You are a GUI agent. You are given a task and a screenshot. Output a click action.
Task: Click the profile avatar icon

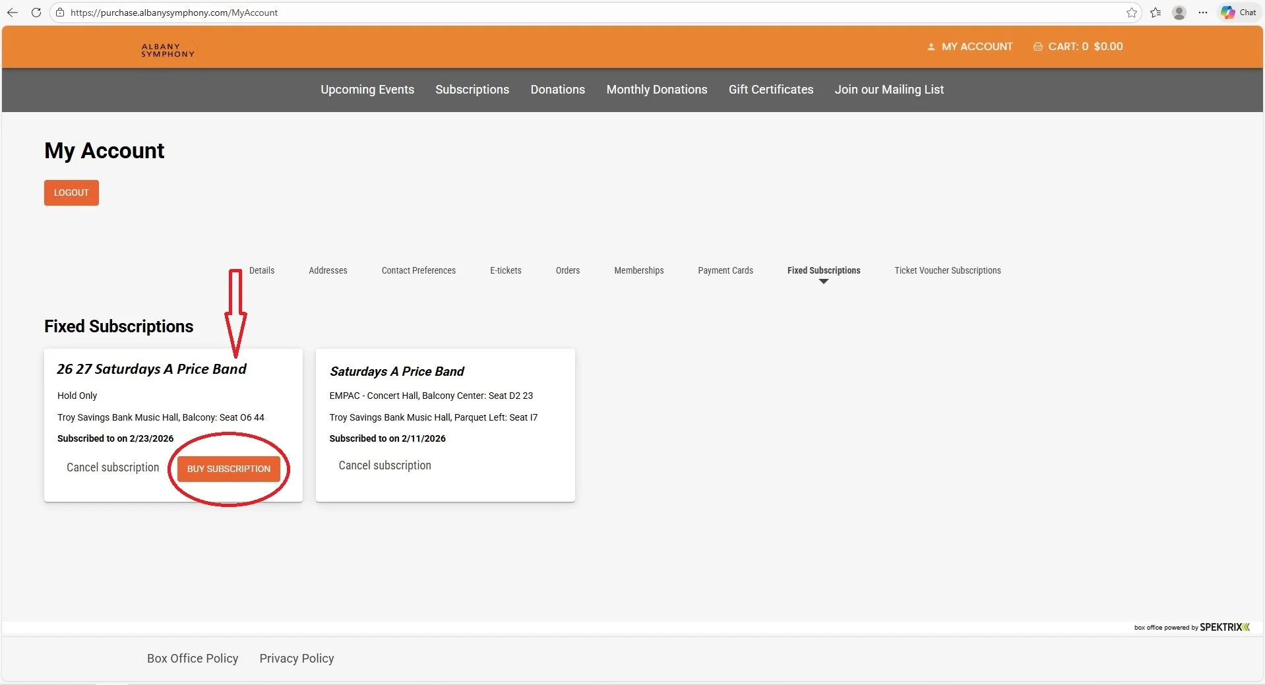pyautogui.click(x=1179, y=13)
